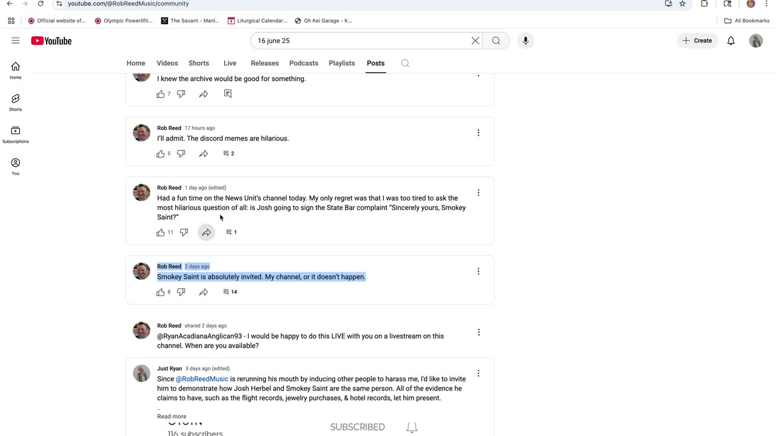Open options menu for discord memes post
This screenshot has width=776, height=436.
tap(478, 133)
